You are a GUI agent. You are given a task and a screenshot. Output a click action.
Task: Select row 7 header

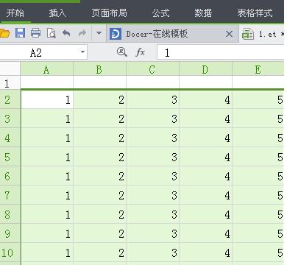point(10,195)
